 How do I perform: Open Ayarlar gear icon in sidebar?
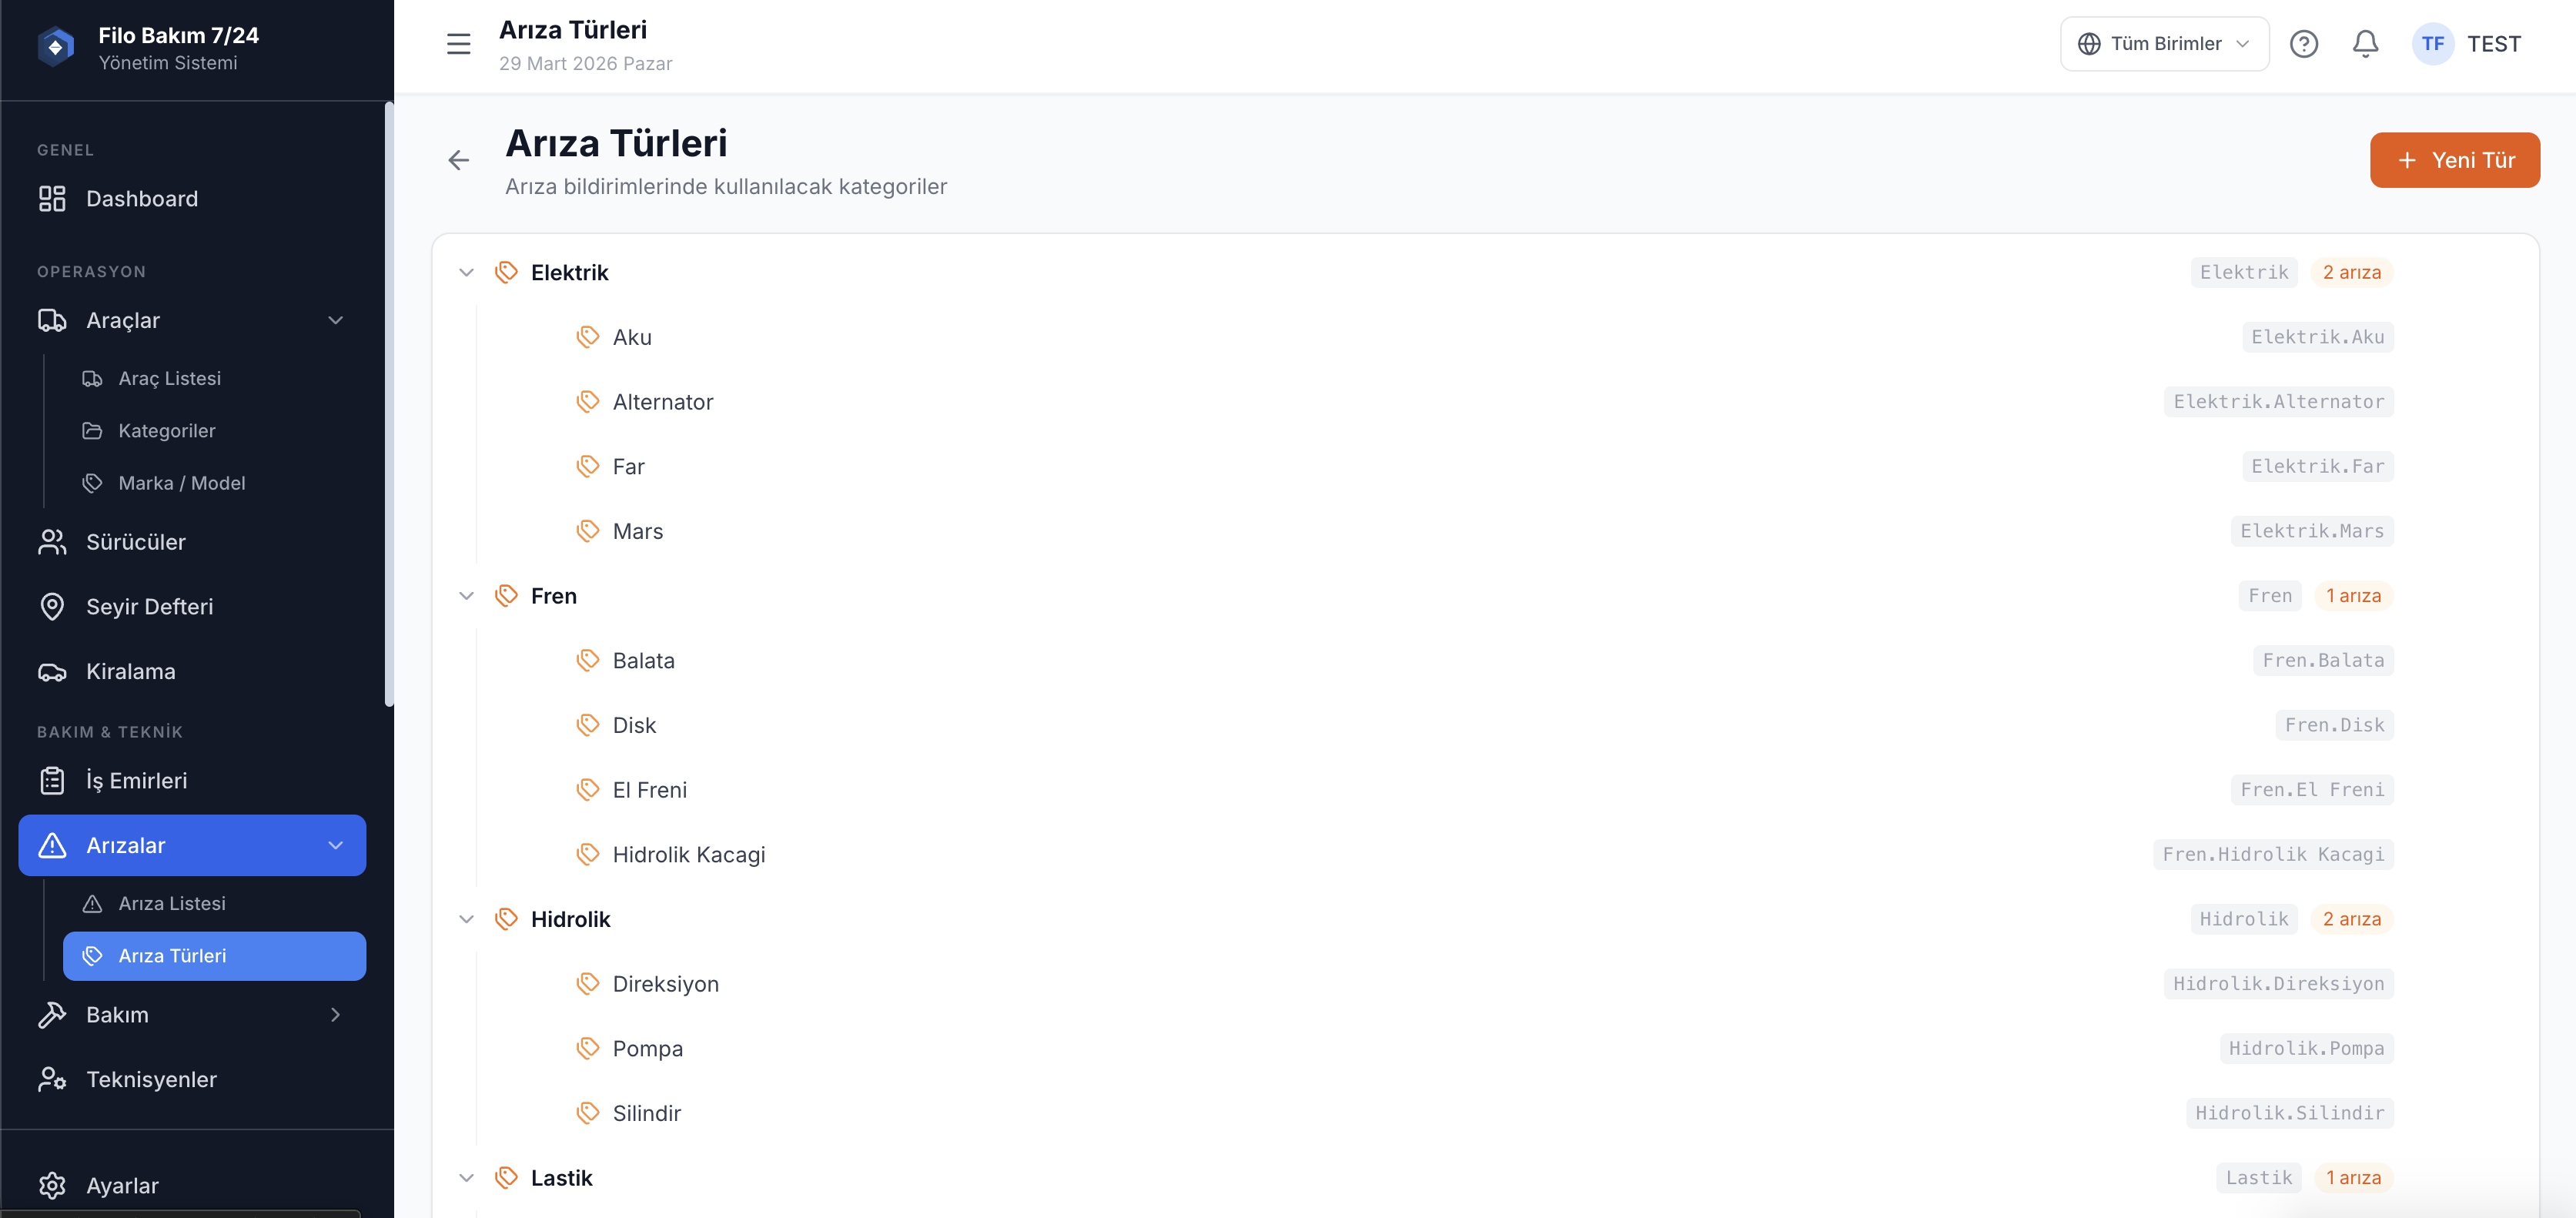pos(52,1185)
